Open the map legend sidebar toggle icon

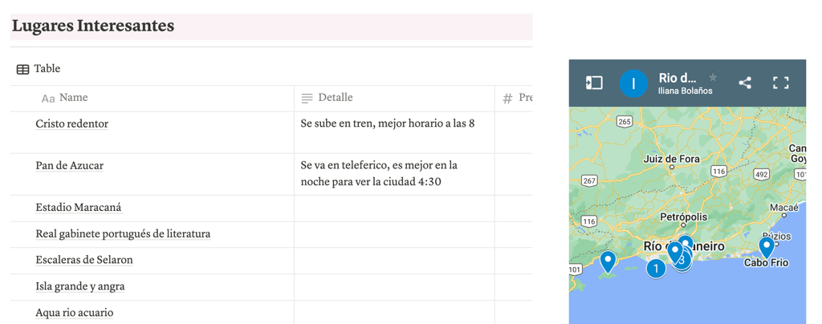[x=594, y=83]
